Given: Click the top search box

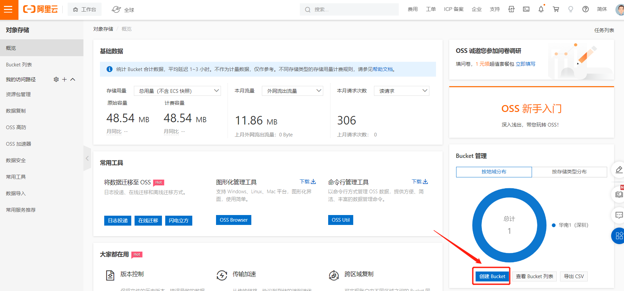Looking at the screenshot, I should tap(349, 10).
